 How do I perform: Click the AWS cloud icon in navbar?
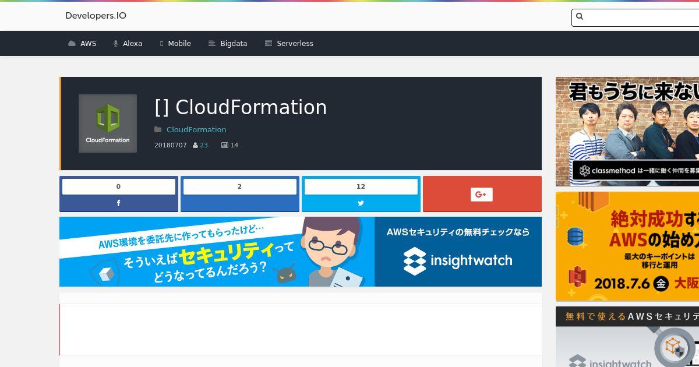coord(72,44)
